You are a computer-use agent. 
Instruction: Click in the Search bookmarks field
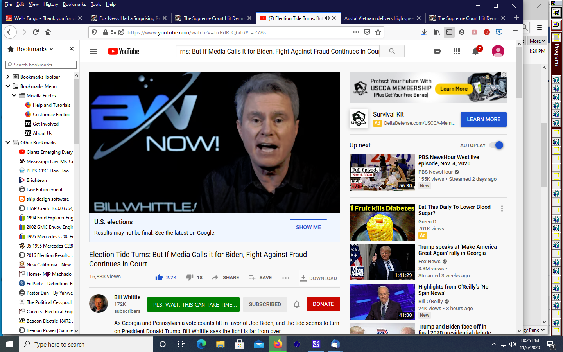(x=41, y=65)
